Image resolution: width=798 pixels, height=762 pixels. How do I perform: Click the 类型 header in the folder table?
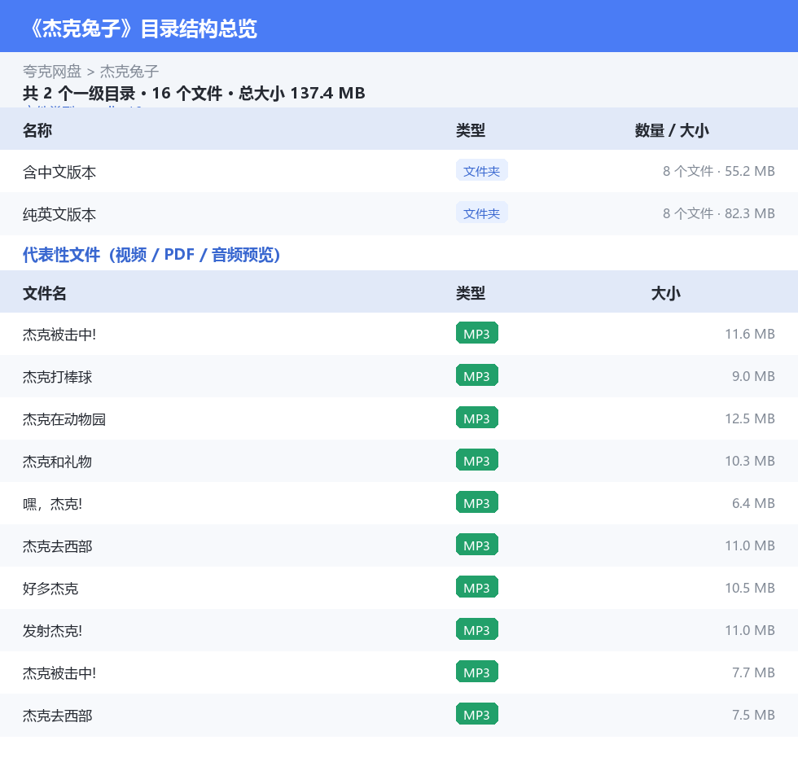tap(471, 131)
